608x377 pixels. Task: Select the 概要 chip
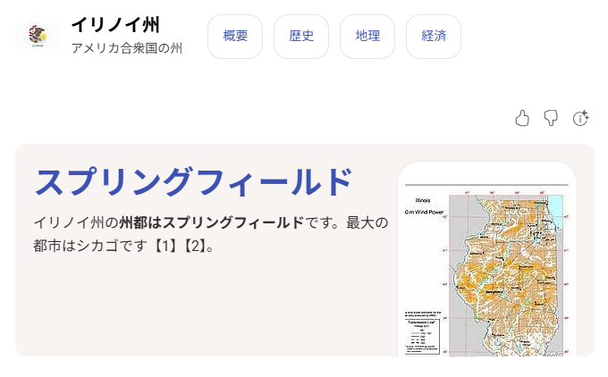tap(235, 37)
